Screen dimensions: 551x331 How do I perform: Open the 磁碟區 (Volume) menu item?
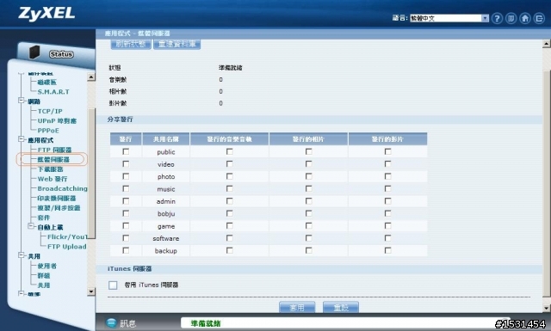[x=46, y=83]
